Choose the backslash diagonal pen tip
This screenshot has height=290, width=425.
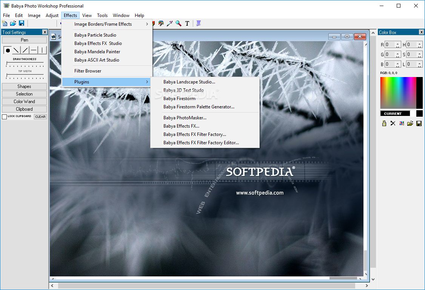(x=16, y=50)
